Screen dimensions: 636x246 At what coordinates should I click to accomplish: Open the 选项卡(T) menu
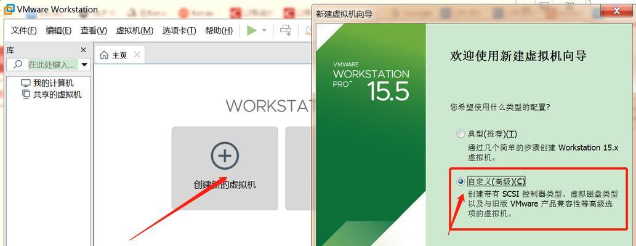pyautogui.click(x=179, y=30)
